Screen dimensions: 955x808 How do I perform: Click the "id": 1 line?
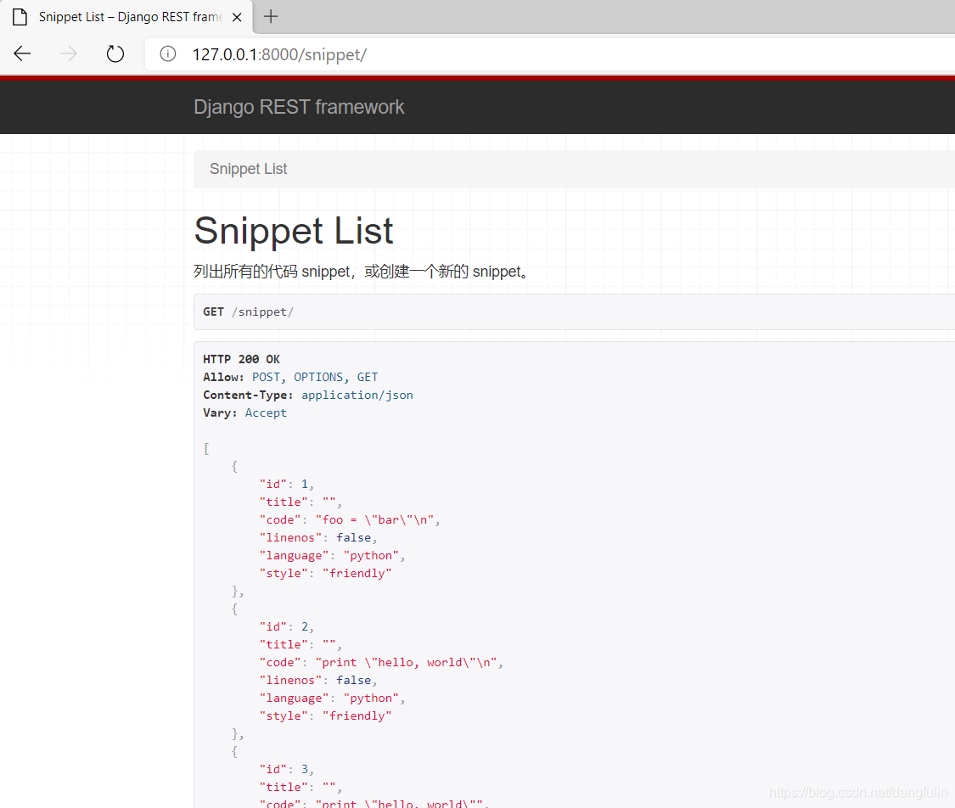[x=287, y=484]
